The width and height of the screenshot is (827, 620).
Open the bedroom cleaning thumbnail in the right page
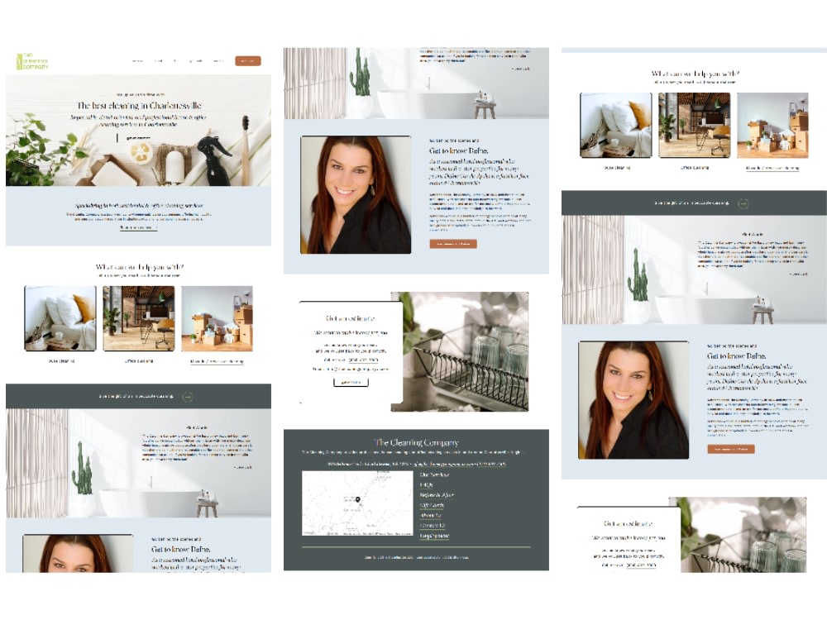(x=615, y=126)
